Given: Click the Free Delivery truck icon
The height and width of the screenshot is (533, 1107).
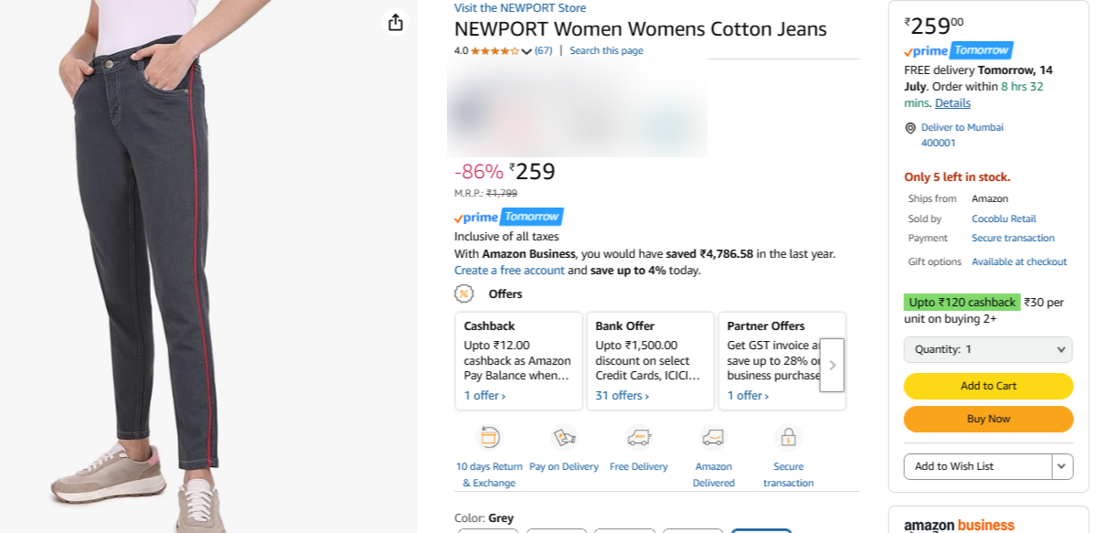Looking at the screenshot, I should click(638, 437).
